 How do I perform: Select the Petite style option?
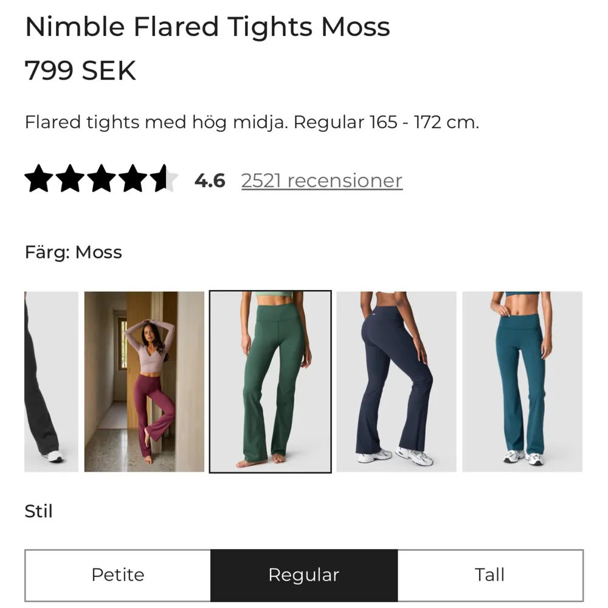click(x=117, y=574)
